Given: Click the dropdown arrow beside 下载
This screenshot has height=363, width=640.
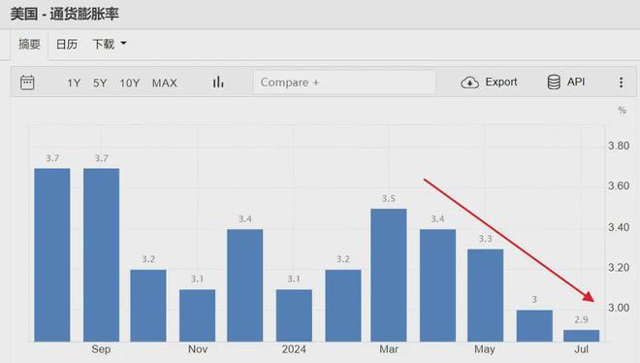Looking at the screenshot, I should pyautogui.click(x=123, y=43).
